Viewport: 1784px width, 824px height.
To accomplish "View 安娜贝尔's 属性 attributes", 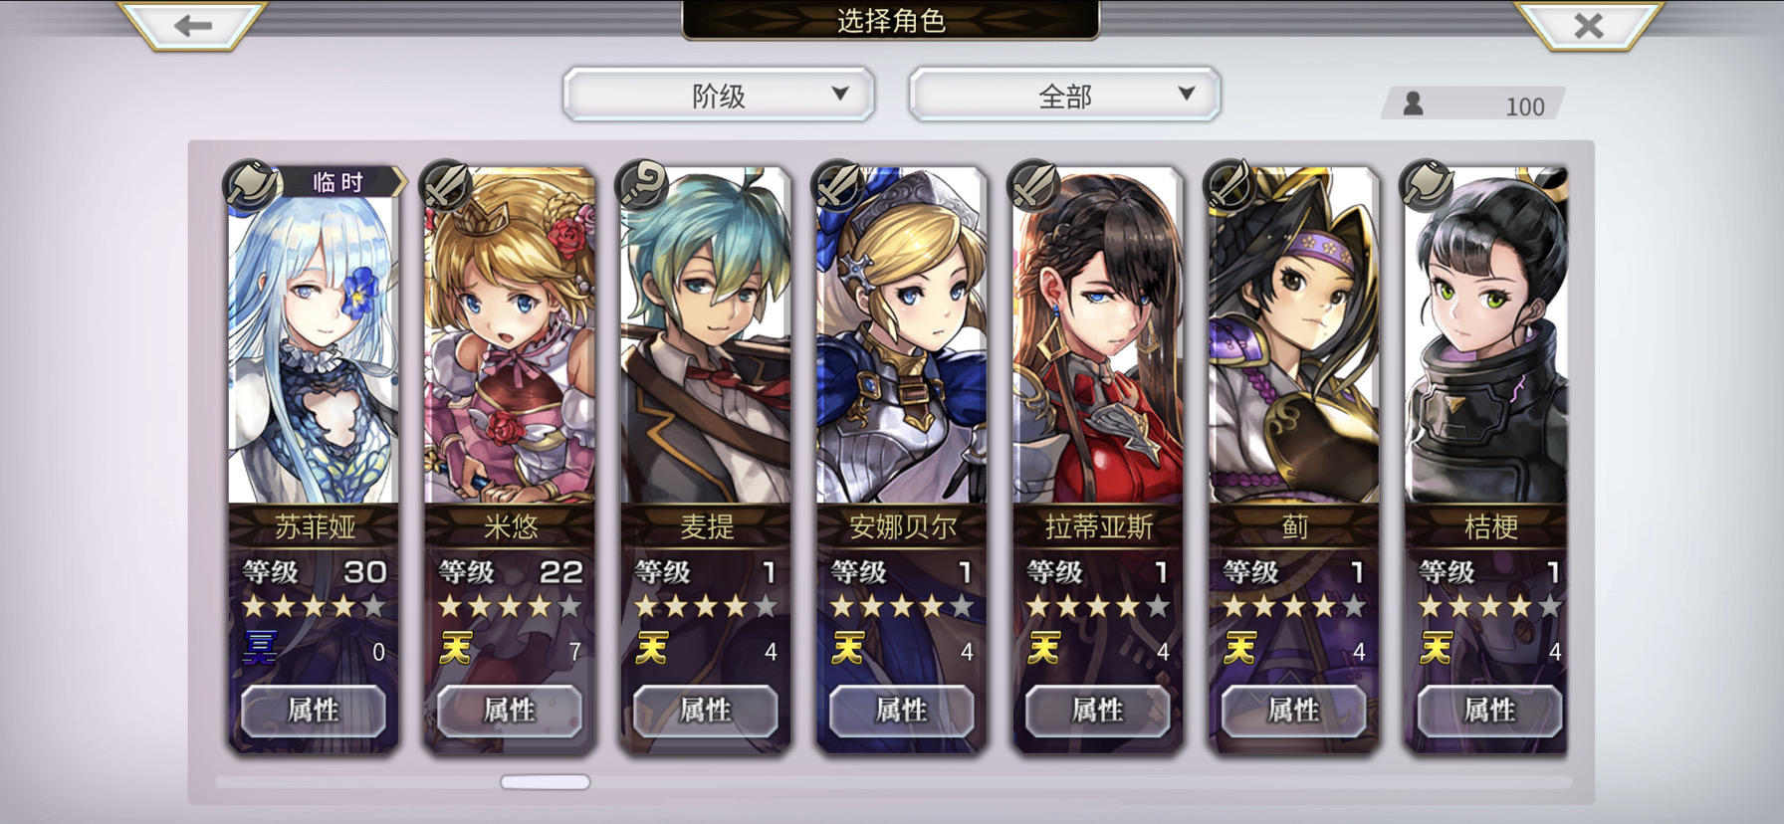I will pyautogui.click(x=901, y=711).
